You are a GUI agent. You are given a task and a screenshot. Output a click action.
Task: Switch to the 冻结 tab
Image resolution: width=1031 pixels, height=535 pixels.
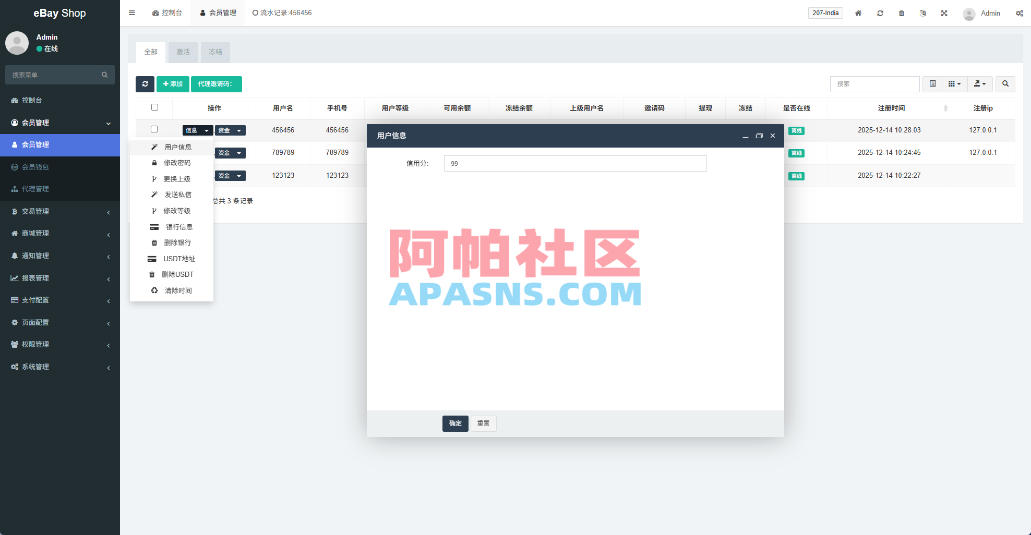[215, 52]
